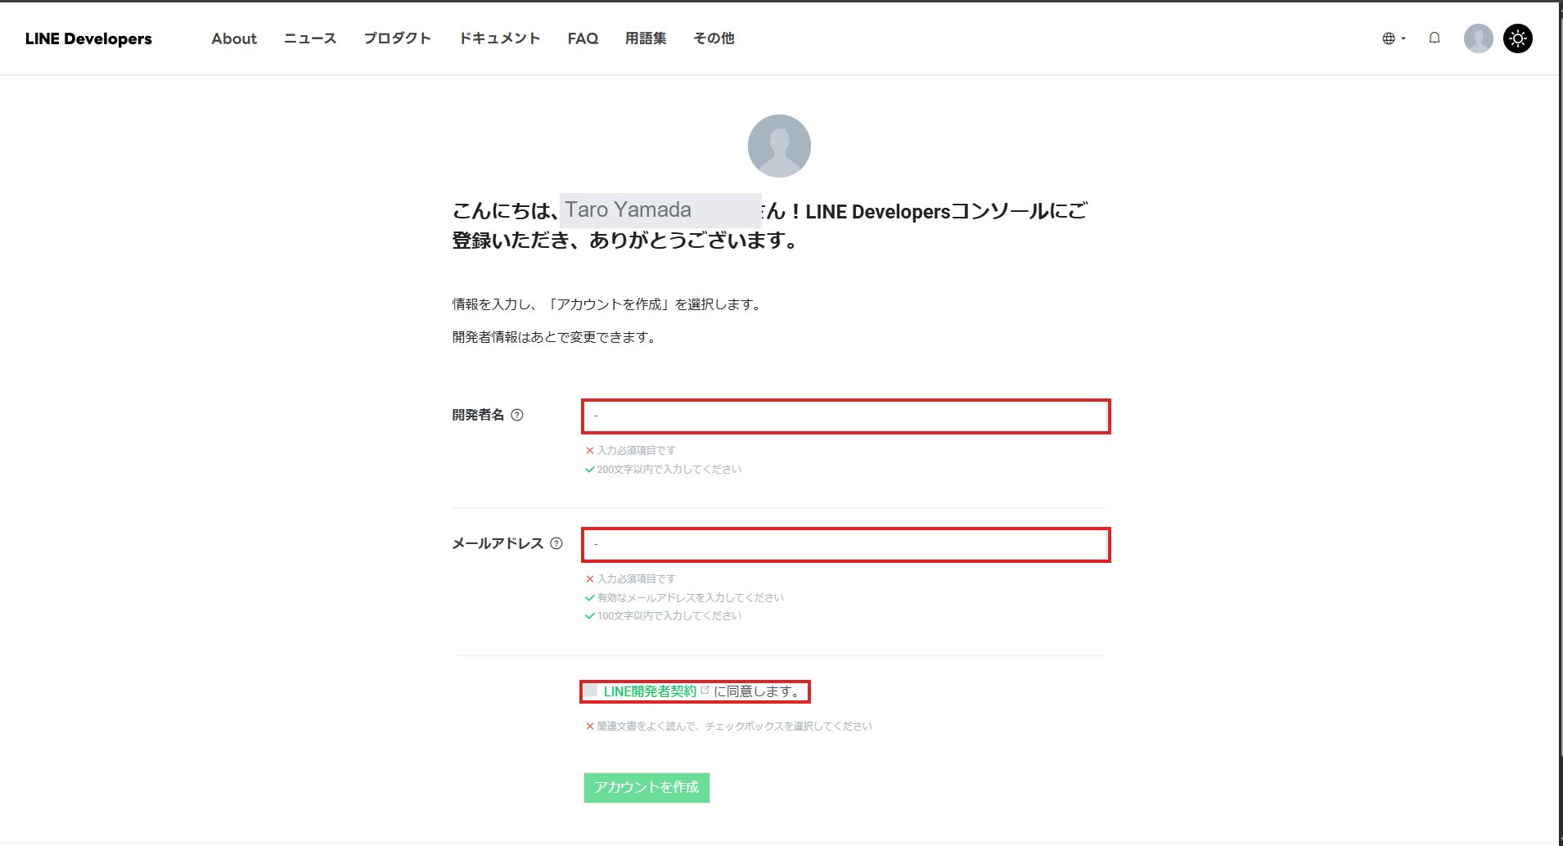Open the その他 menu

[714, 38]
